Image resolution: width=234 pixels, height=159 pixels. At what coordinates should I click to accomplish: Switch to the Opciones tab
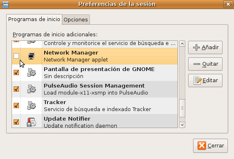tap(76, 19)
